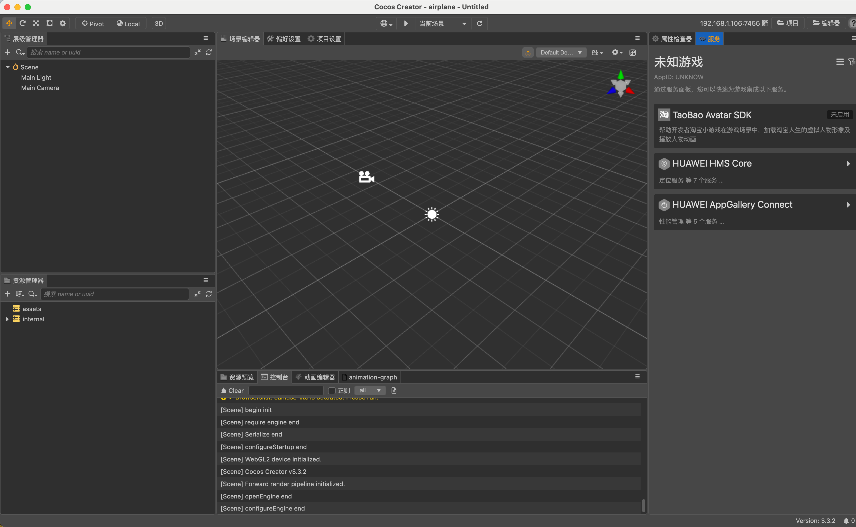Viewport: 856px width, 527px height.
Task: Select the Scale transform tool
Action: (x=36, y=23)
